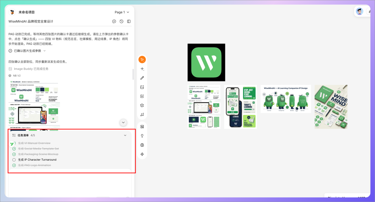Select the Learn Smarter social media image
This screenshot has height=202, width=375.
pyautogui.click(x=240, y=107)
